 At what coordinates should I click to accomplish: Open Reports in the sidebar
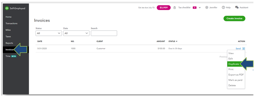click(9, 43)
